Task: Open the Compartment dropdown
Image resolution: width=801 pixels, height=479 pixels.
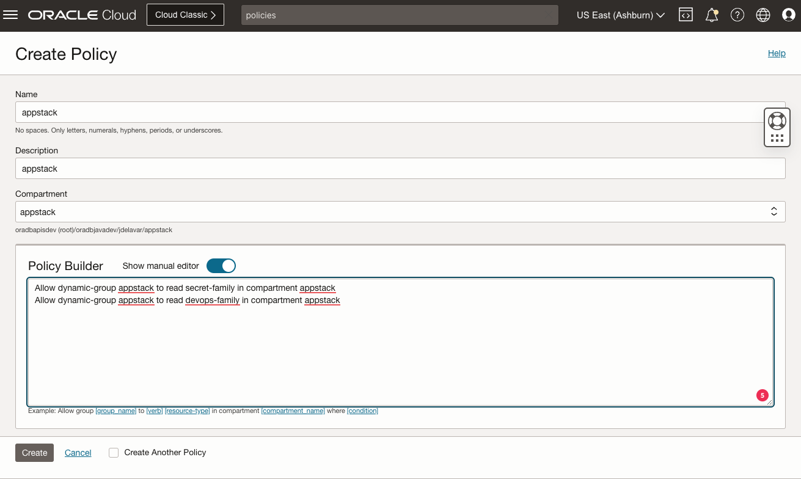Action: [x=400, y=212]
